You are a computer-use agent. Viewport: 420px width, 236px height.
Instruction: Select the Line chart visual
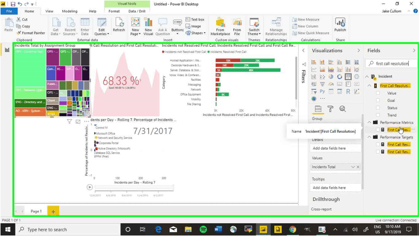pyautogui.click(x=313, y=69)
